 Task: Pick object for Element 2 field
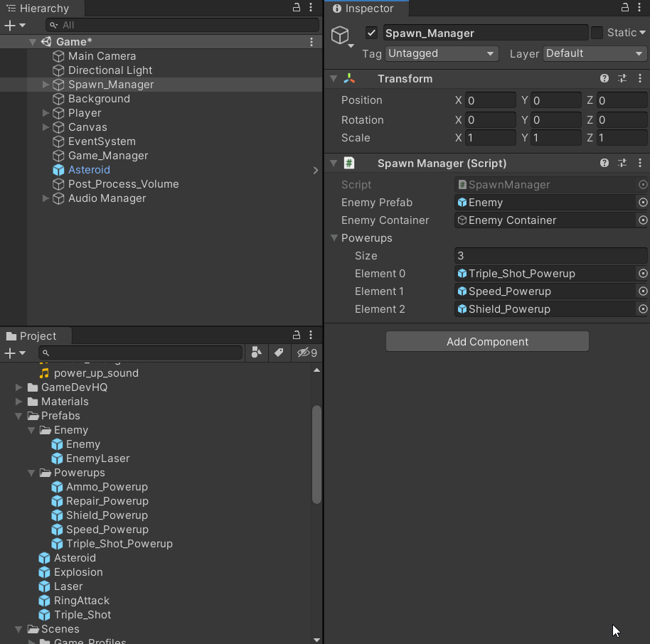tap(643, 309)
